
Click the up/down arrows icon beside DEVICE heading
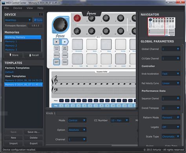41,15
